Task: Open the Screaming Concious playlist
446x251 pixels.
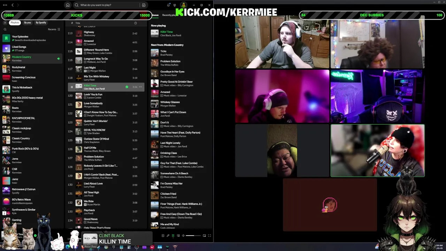Action: [33, 79]
